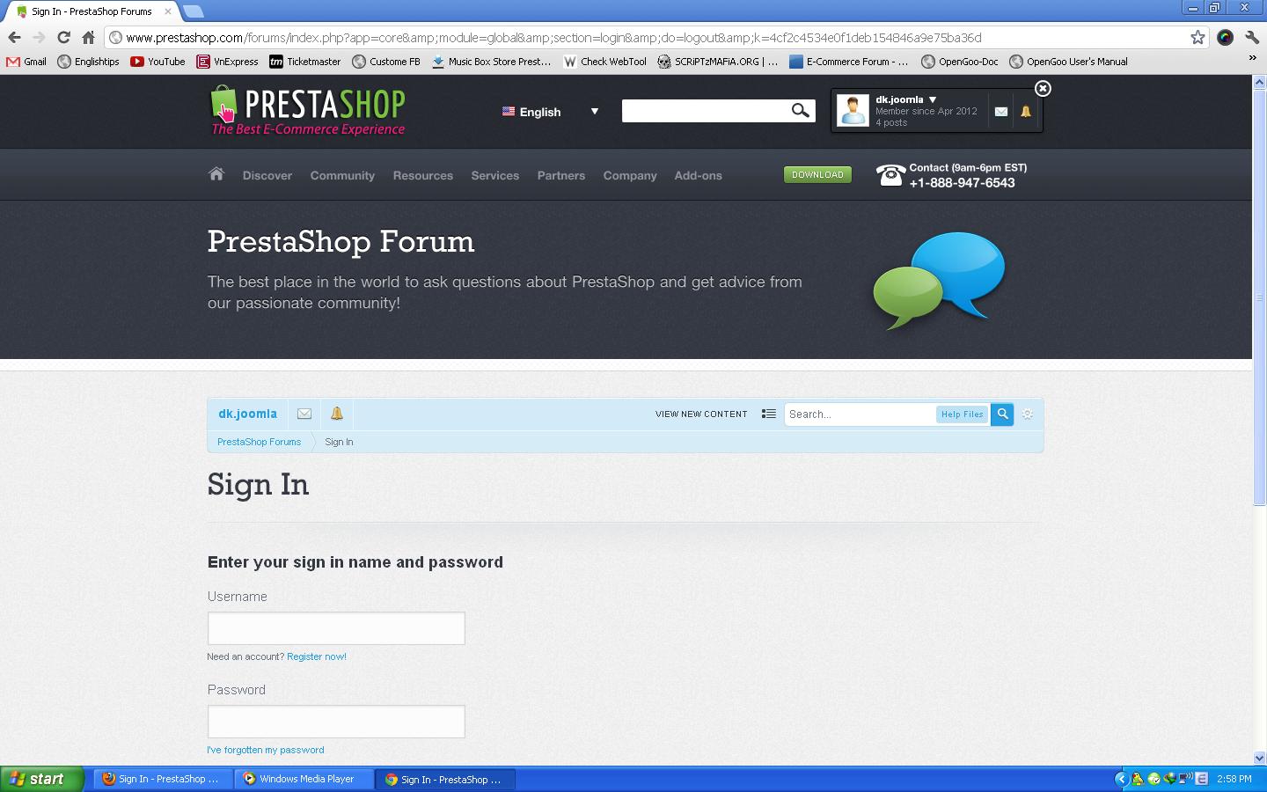Focus the header site search field
The width and height of the screenshot is (1267, 792).
704,111
